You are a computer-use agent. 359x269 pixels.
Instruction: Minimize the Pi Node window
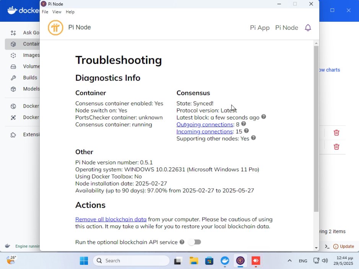pyautogui.click(x=279, y=4)
